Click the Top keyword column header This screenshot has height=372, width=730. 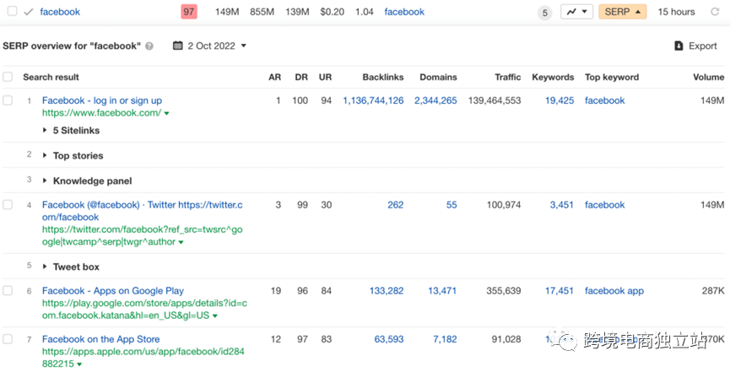[x=612, y=78]
